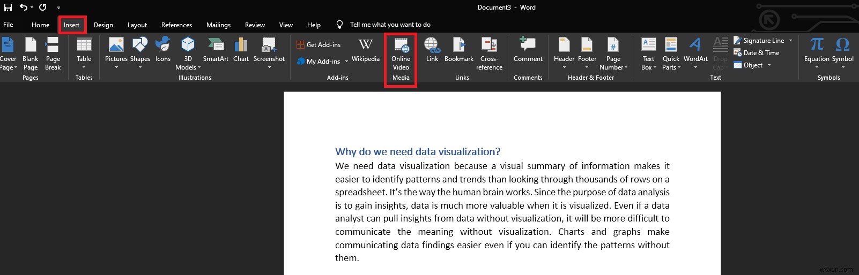The height and width of the screenshot is (275, 859).
Task: Open the Help tab
Action: (314, 25)
